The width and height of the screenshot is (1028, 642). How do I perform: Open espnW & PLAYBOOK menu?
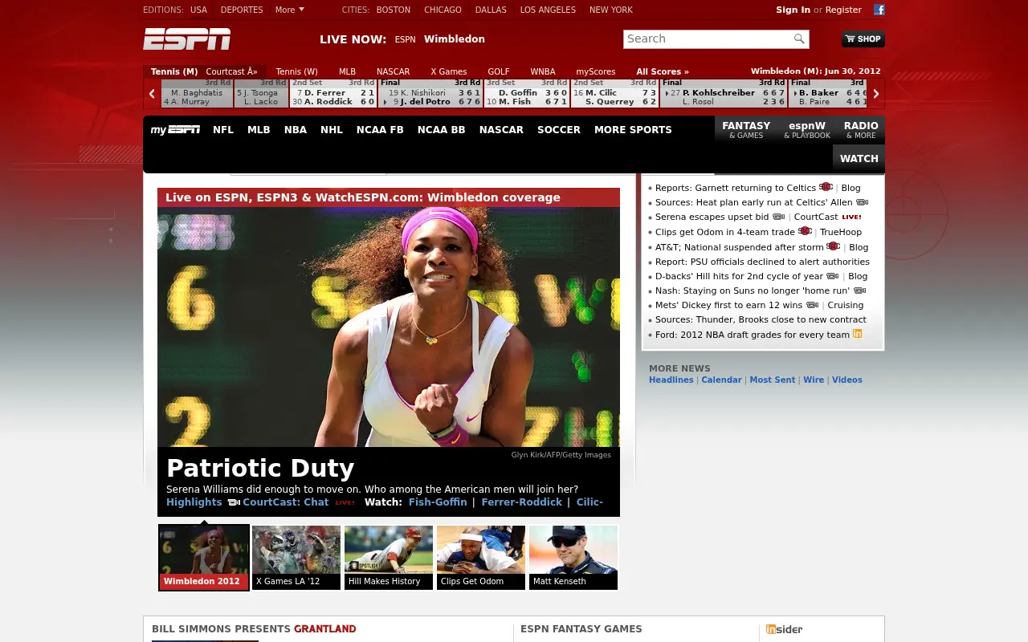(x=807, y=130)
